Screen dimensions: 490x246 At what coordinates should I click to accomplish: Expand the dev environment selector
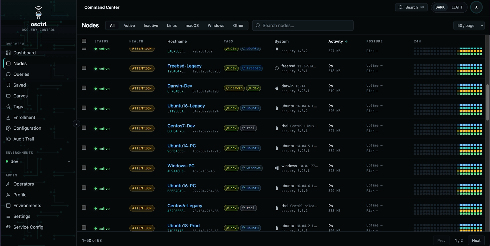pyautogui.click(x=38, y=161)
